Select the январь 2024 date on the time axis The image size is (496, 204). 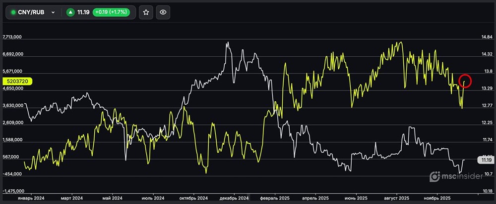(32, 199)
